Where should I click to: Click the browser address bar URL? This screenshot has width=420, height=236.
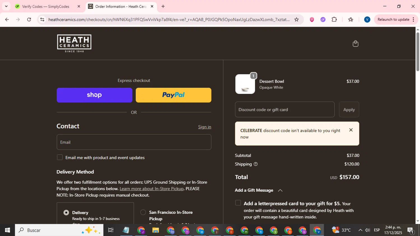pyautogui.click(x=169, y=20)
